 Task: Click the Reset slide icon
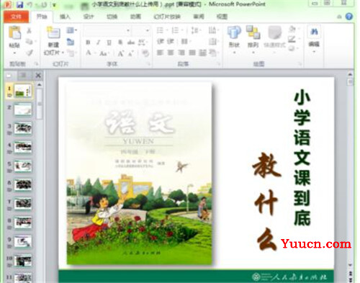tap(71, 42)
